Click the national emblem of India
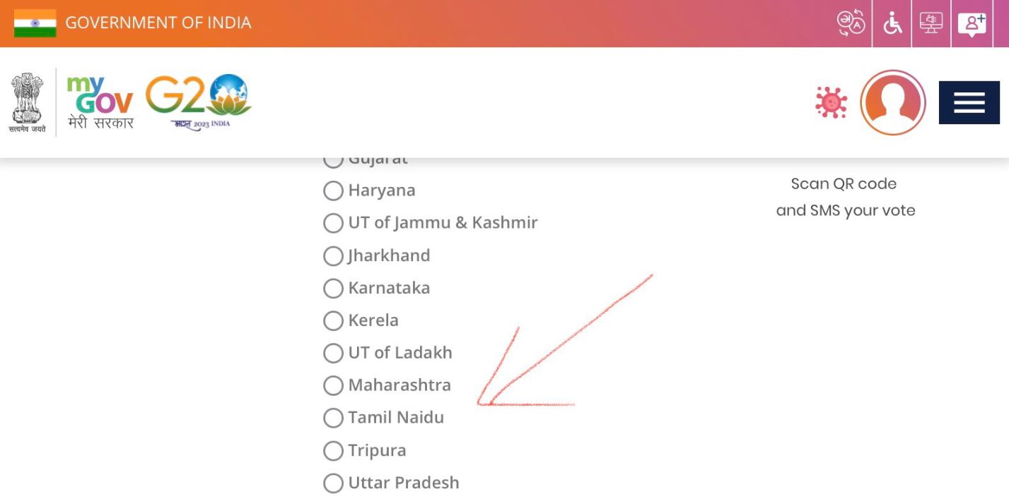The height and width of the screenshot is (499, 1009). (27, 102)
